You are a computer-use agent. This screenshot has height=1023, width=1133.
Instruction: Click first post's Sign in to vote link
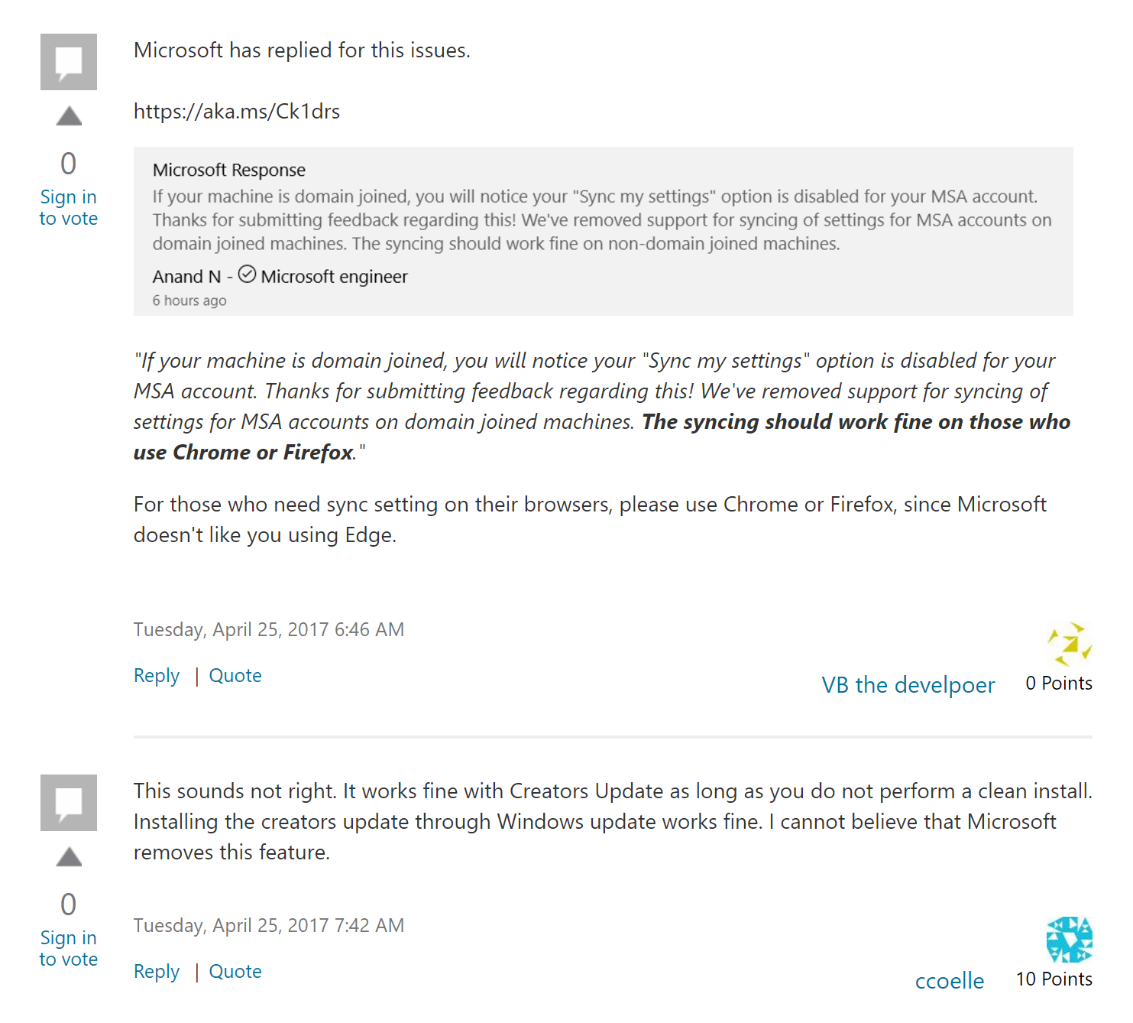[x=69, y=207]
